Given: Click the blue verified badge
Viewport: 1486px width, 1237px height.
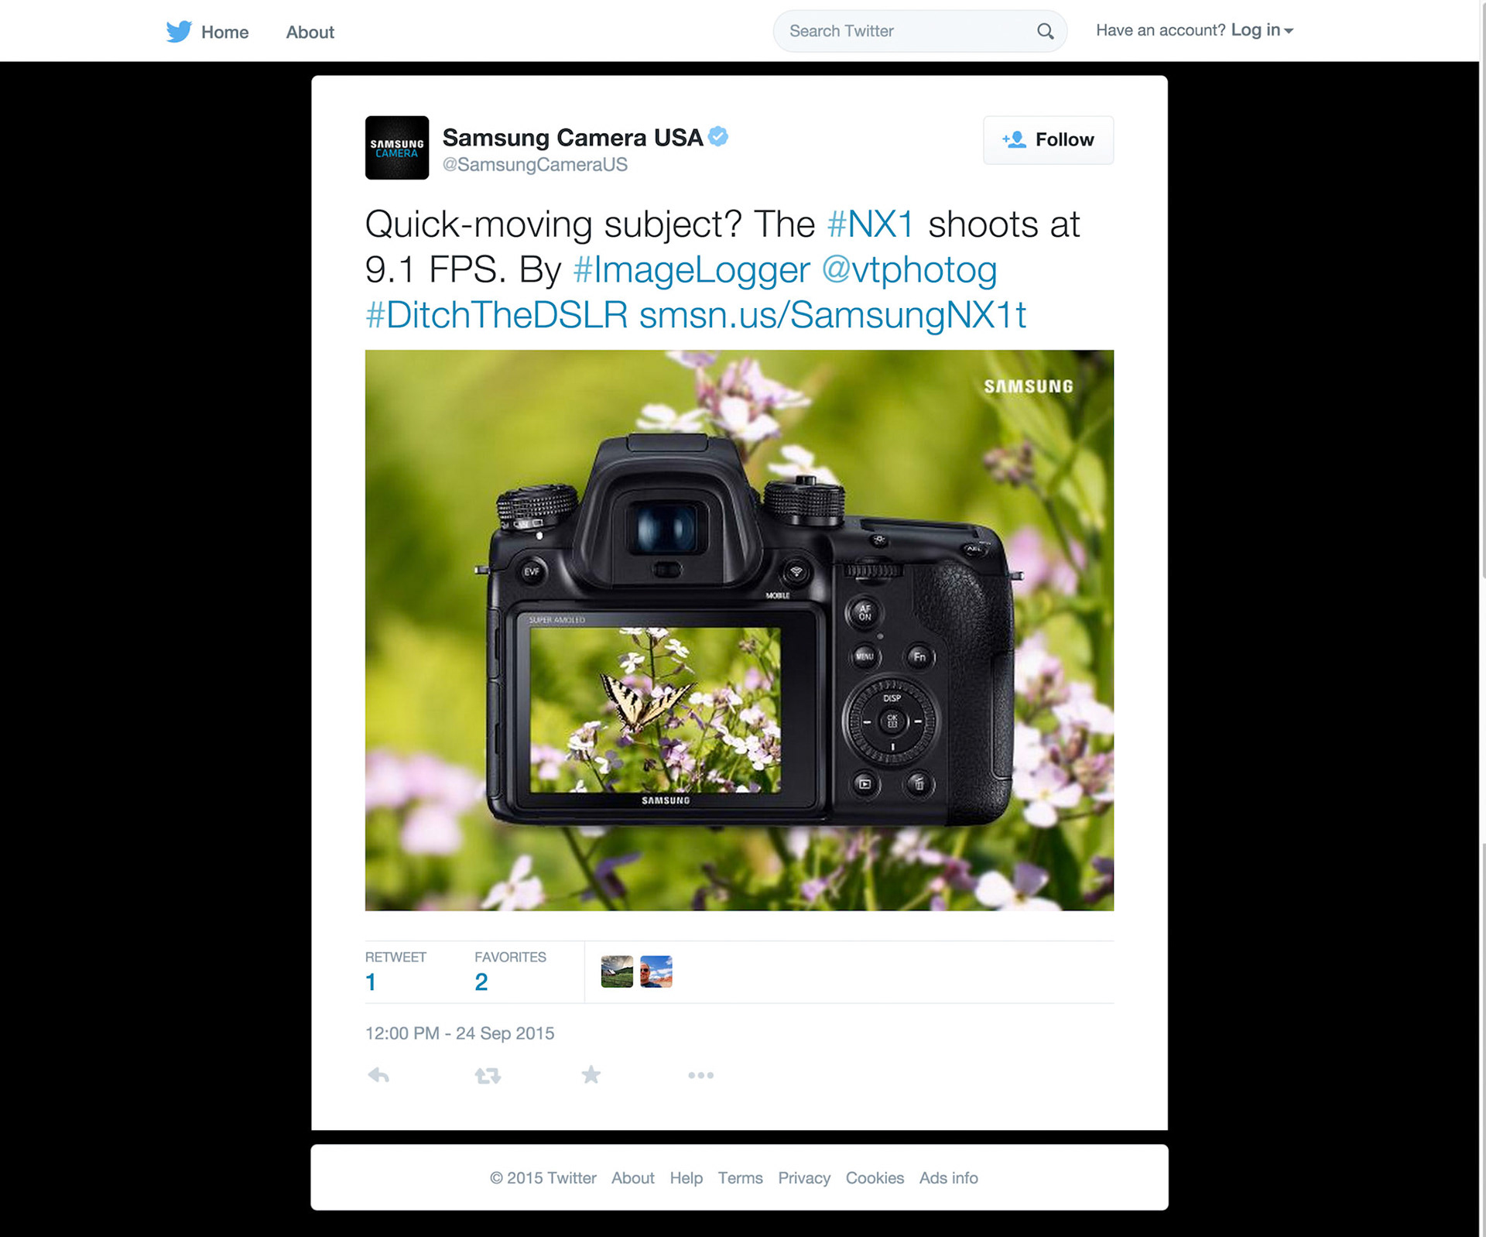Looking at the screenshot, I should tap(718, 136).
